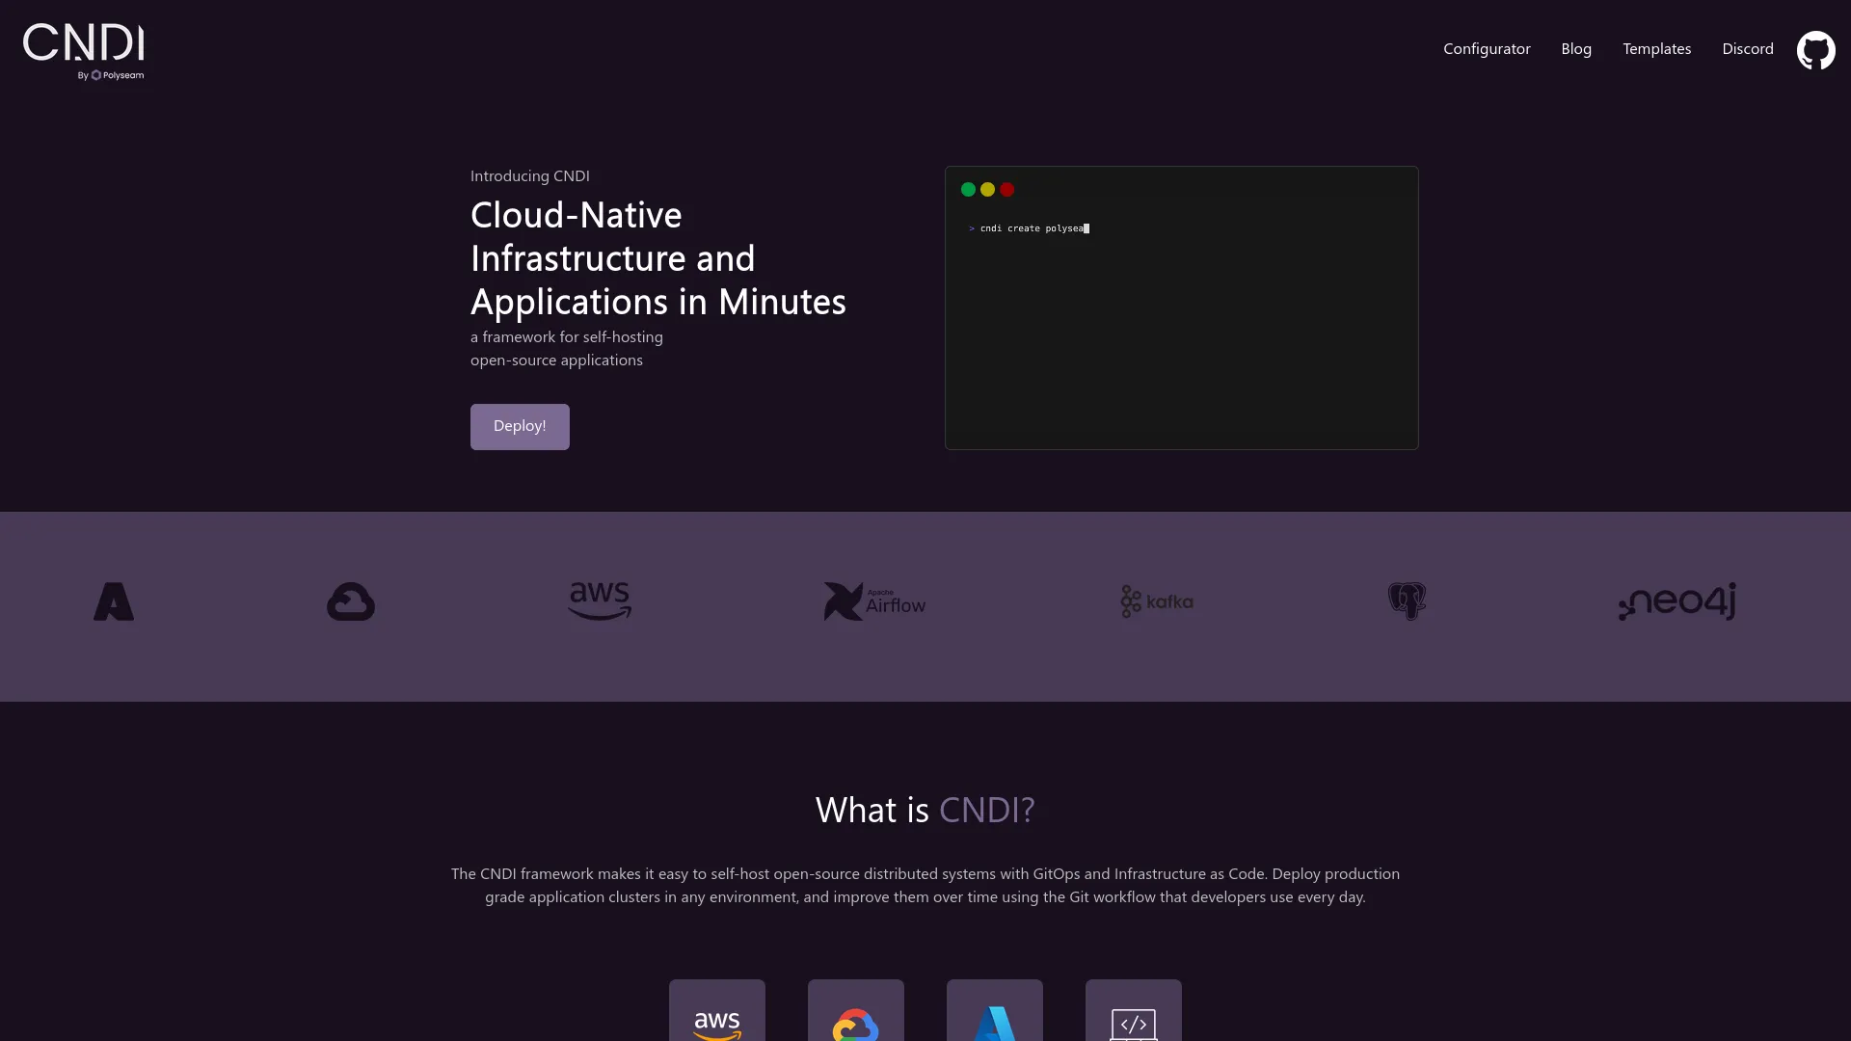The width and height of the screenshot is (1851, 1041).
Task: Open the Discord link
Action: 1748,49
